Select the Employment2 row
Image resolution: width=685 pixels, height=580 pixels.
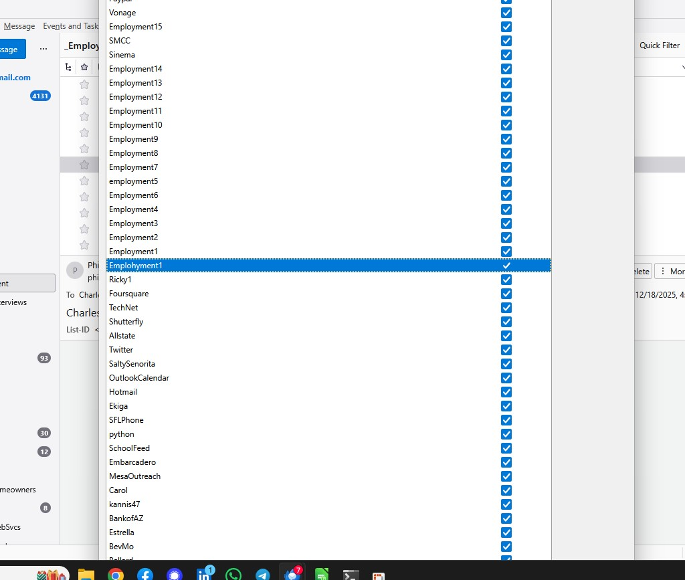point(328,237)
